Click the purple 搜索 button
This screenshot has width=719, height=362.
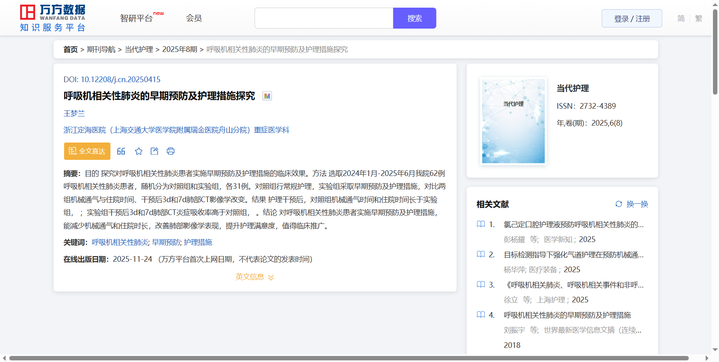414,18
